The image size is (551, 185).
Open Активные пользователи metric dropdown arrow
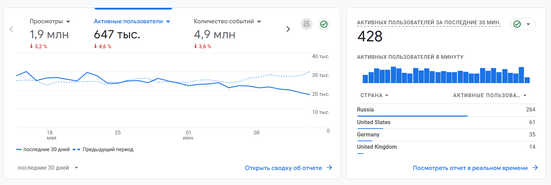point(168,22)
